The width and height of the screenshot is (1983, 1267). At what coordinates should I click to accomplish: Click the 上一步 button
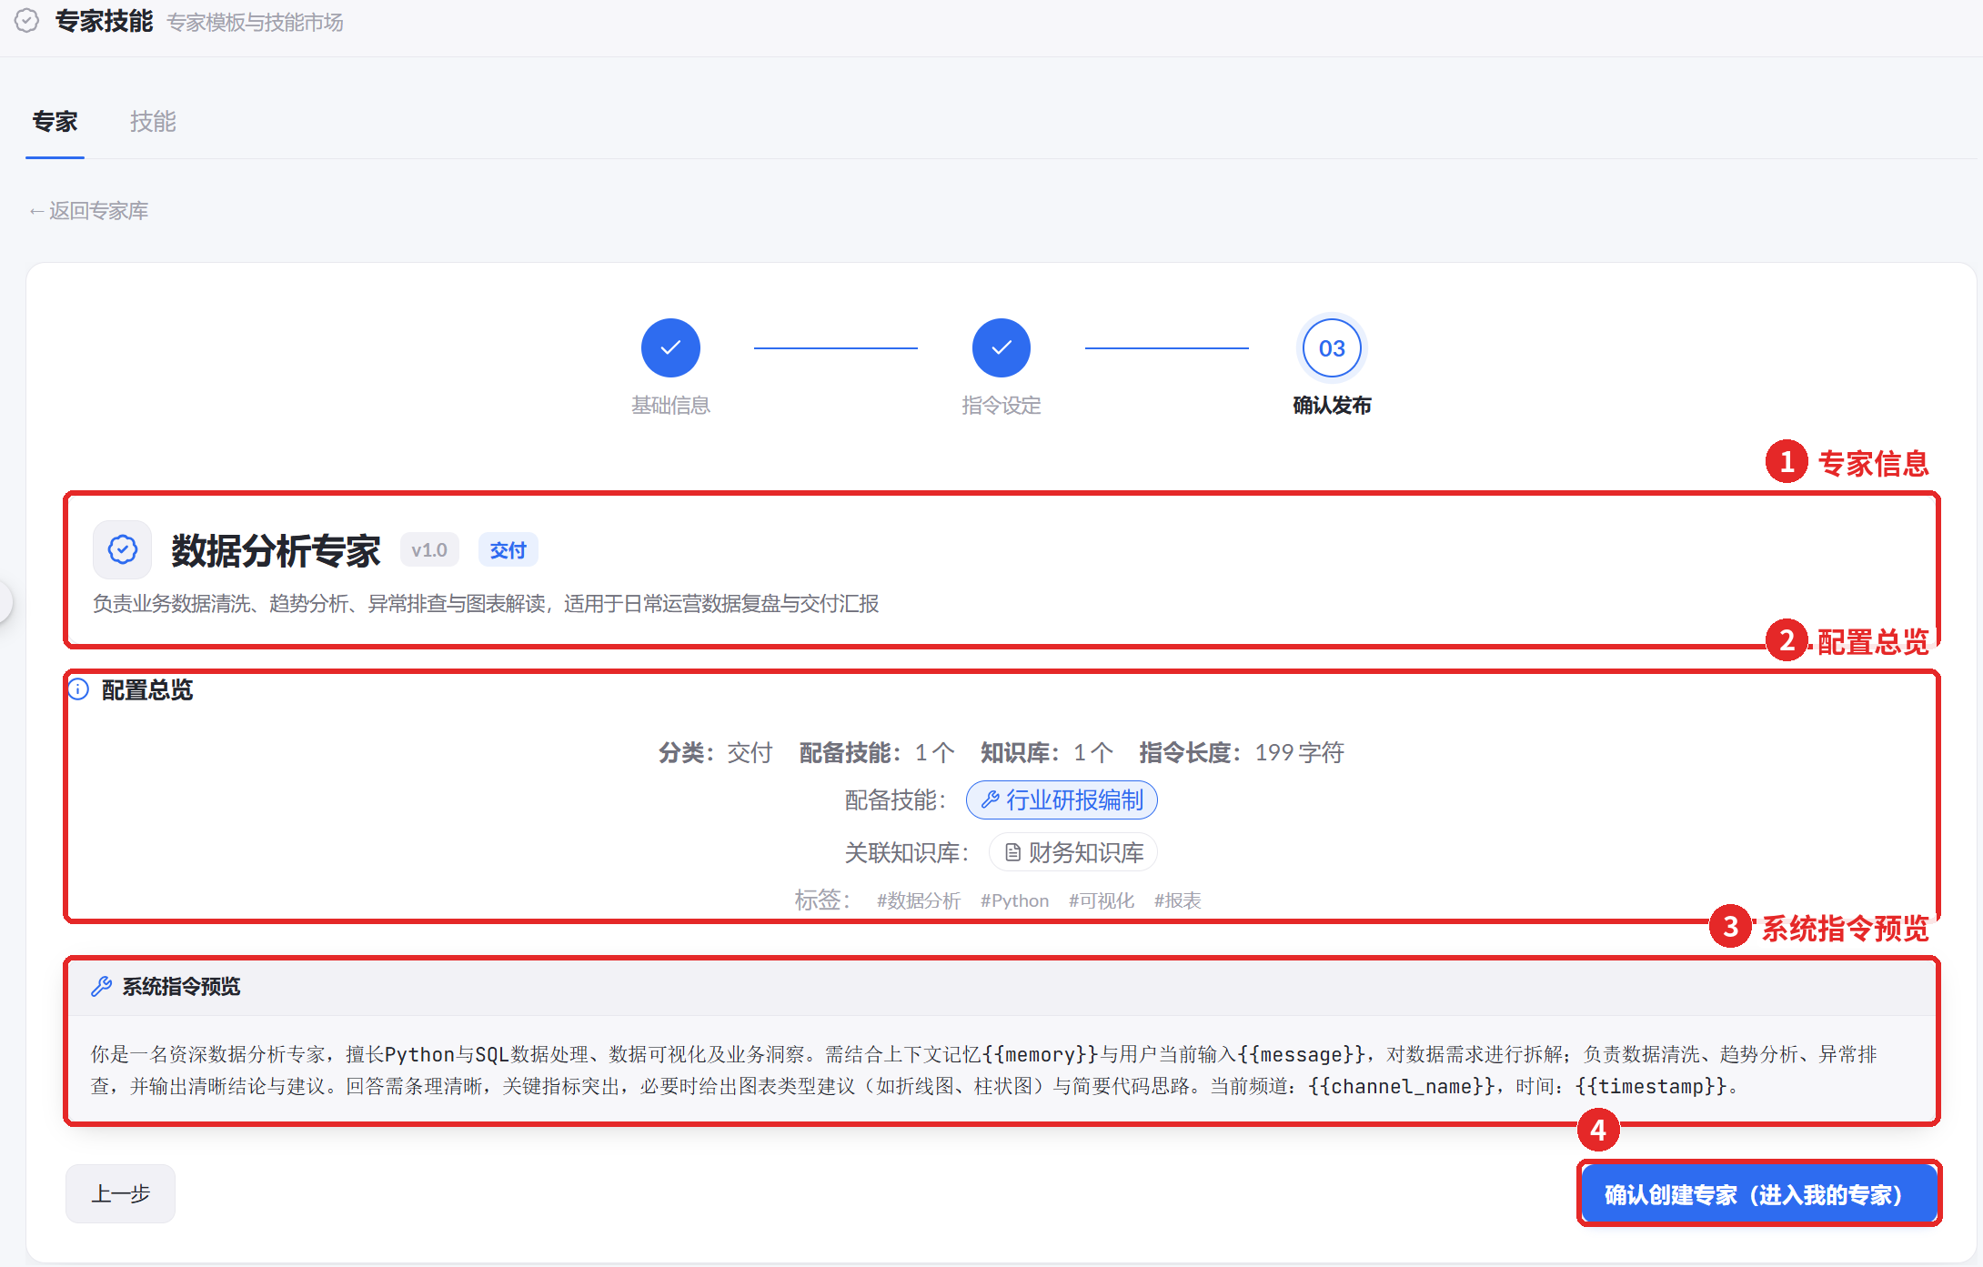120,1193
